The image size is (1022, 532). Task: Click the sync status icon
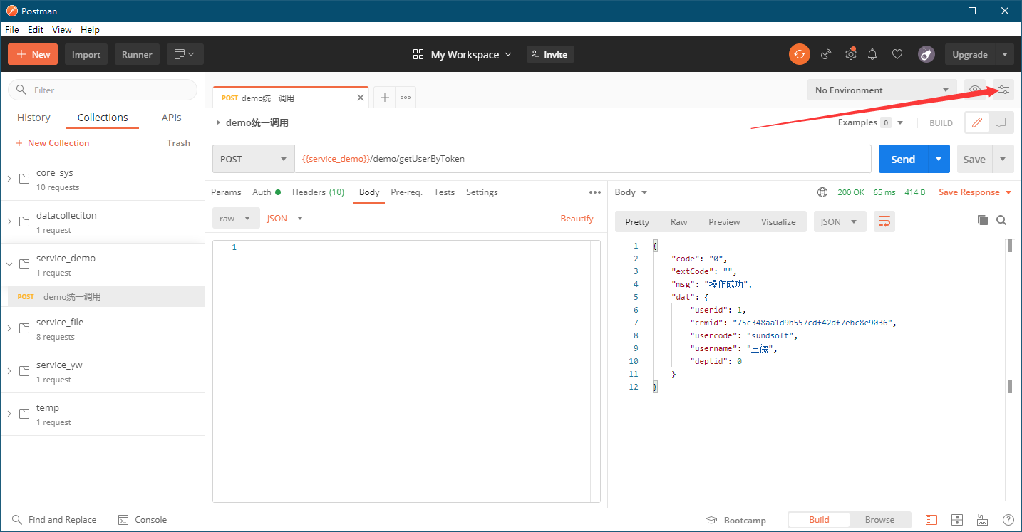(x=799, y=54)
